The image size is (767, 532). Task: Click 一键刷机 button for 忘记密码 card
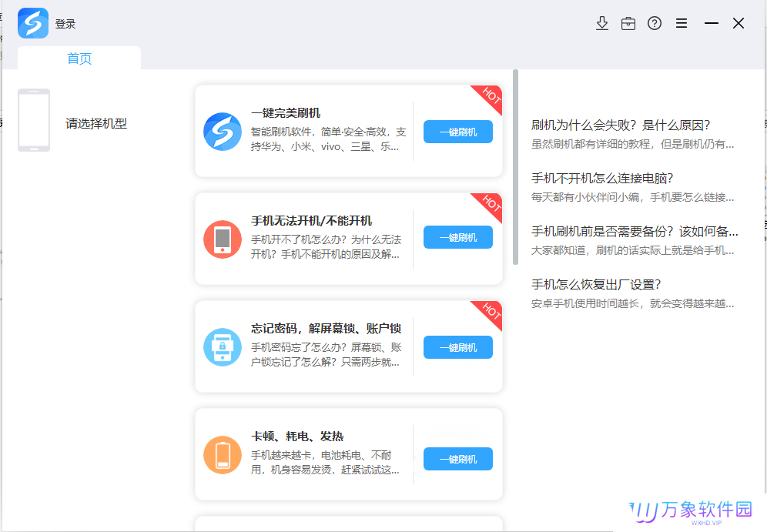coord(458,347)
